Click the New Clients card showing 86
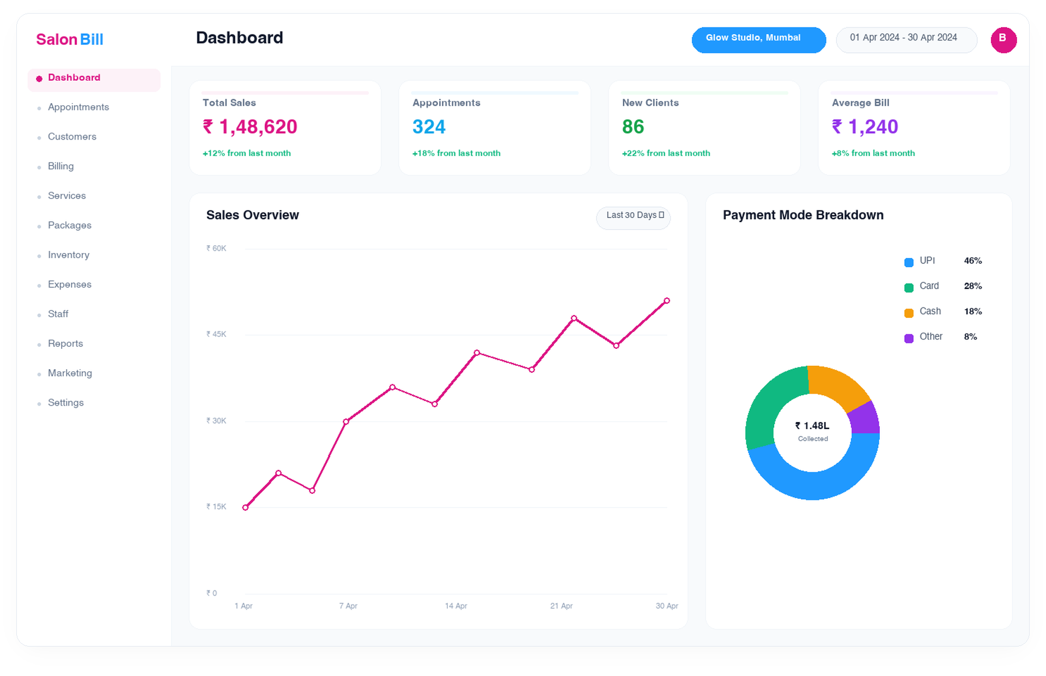Screen dimensions: 1046x676 [x=704, y=128]
